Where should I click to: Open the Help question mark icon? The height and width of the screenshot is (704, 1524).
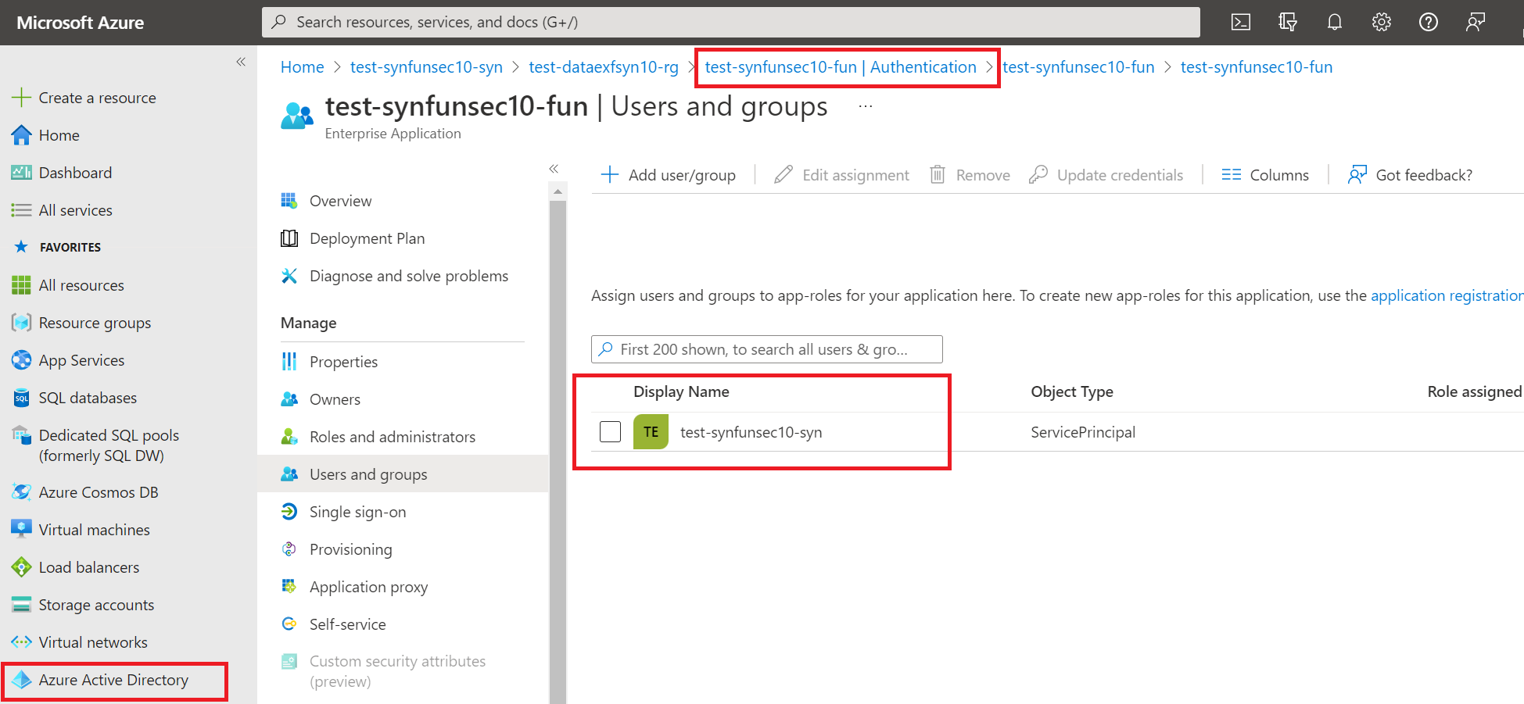pyautogui.click(x=1429, y=22)
